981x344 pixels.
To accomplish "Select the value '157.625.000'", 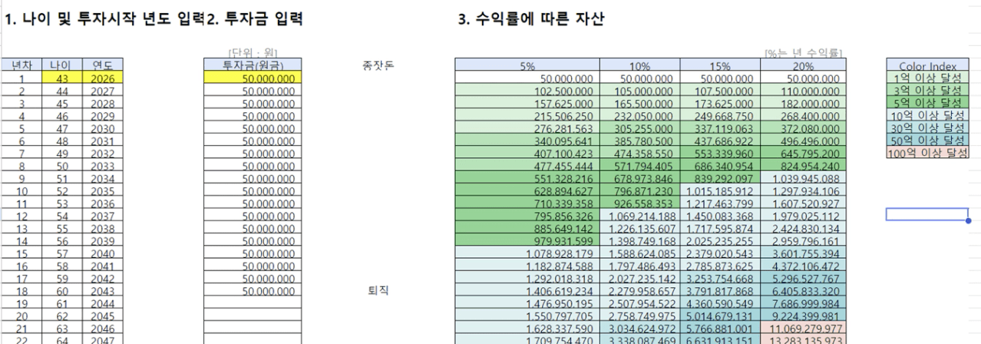I will coord(527,103).
